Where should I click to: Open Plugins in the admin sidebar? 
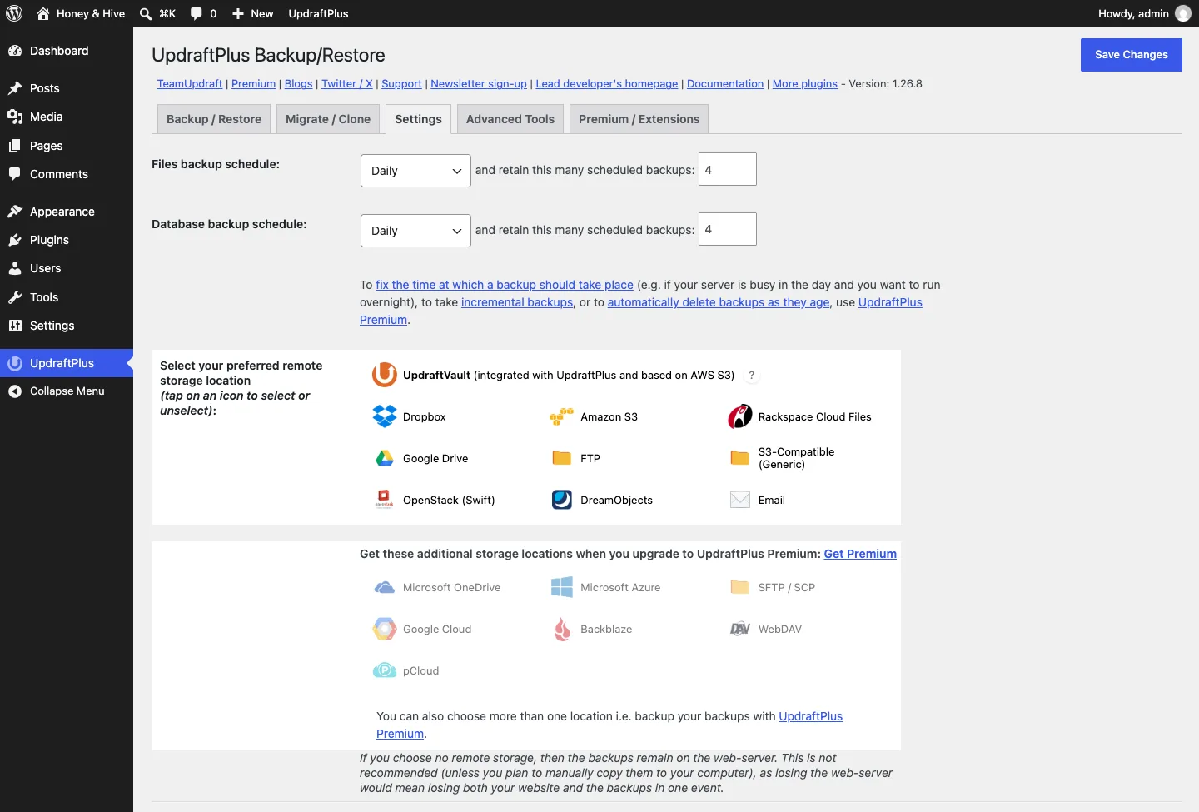pos(67,240)
